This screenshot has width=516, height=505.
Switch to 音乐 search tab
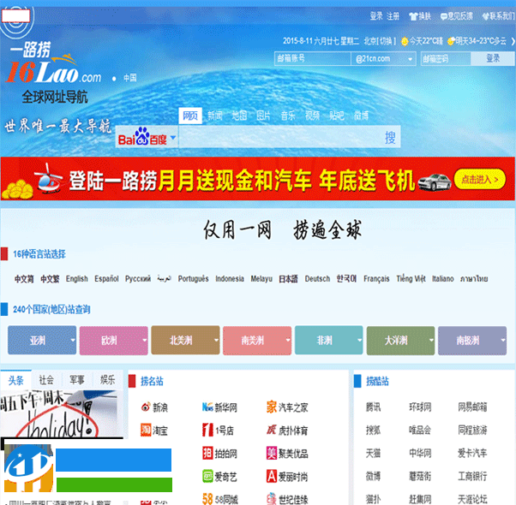click(x=288, y=116)
